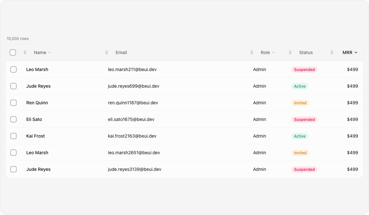Click Jude Reyes's Active status badge
Viewport: 369px width, 215px height.
tap(300, 86)
